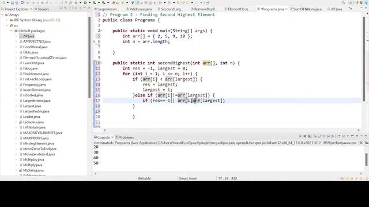Open the Run configurations dropdown arrow
Screen dimensions: 369x207
[x=89, y=2]
